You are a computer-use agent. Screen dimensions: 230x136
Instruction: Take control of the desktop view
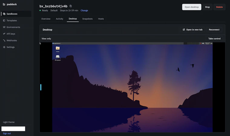pyautogui.click(x=214, y=39)
